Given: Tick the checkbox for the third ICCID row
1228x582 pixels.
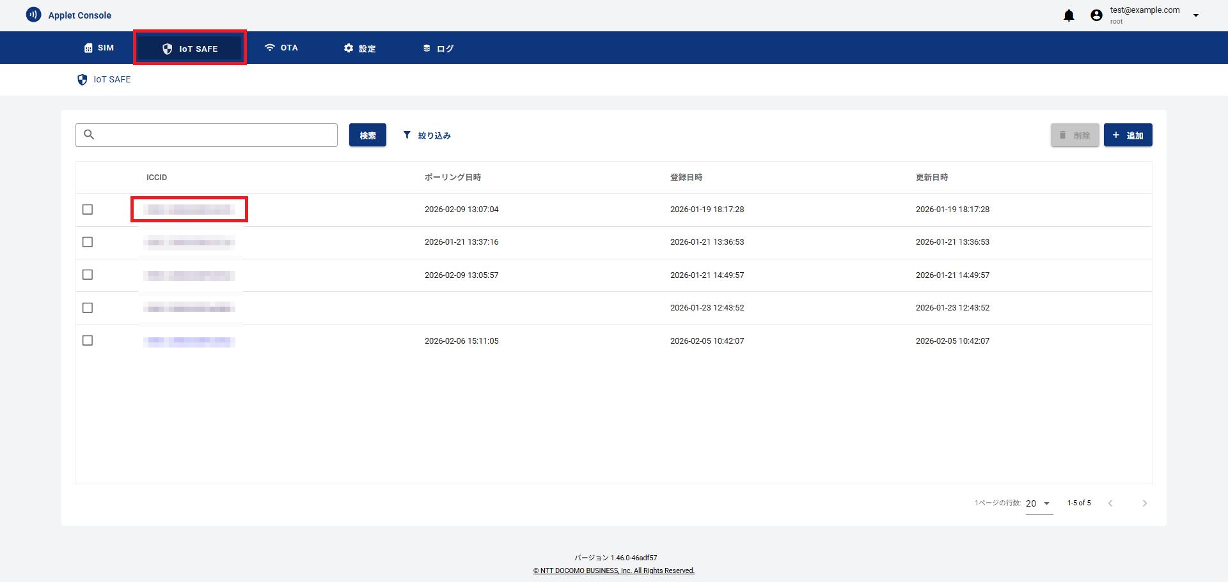Looking at the screenshot, I should tap(88, 275).
